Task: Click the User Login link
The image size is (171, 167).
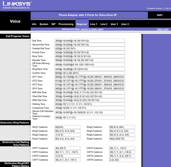Action: pyautogui.click(x=162, y=29)
